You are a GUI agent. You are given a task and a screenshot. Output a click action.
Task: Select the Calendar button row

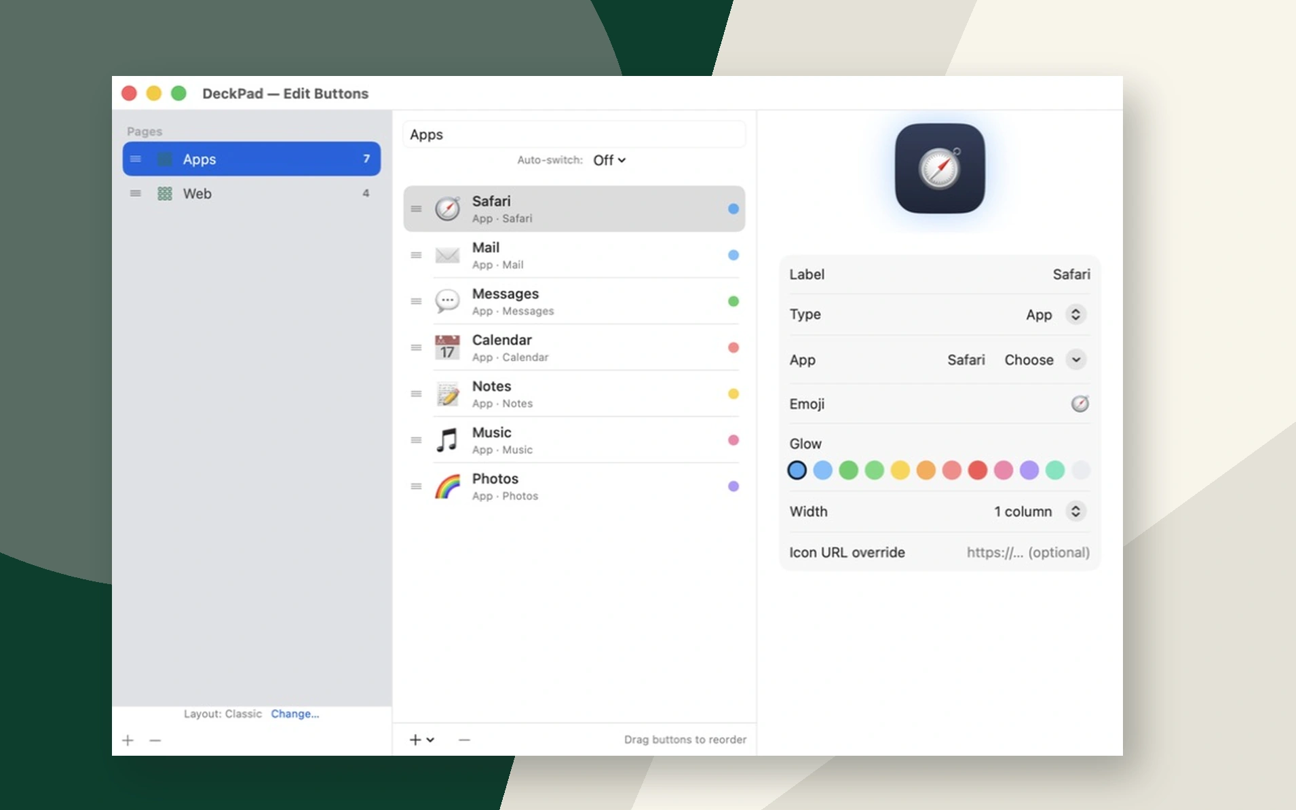(x=574, y=347)
